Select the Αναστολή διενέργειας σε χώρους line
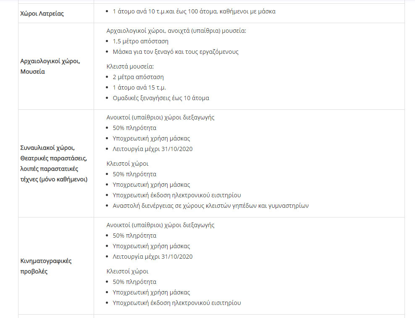 [211, 206]
